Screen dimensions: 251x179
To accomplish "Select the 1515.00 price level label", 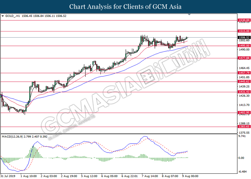I will [244, 31].
